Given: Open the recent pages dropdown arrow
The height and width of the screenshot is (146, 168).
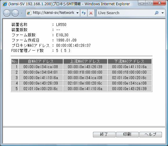Looking at the screenshot, I should [21, 13].
